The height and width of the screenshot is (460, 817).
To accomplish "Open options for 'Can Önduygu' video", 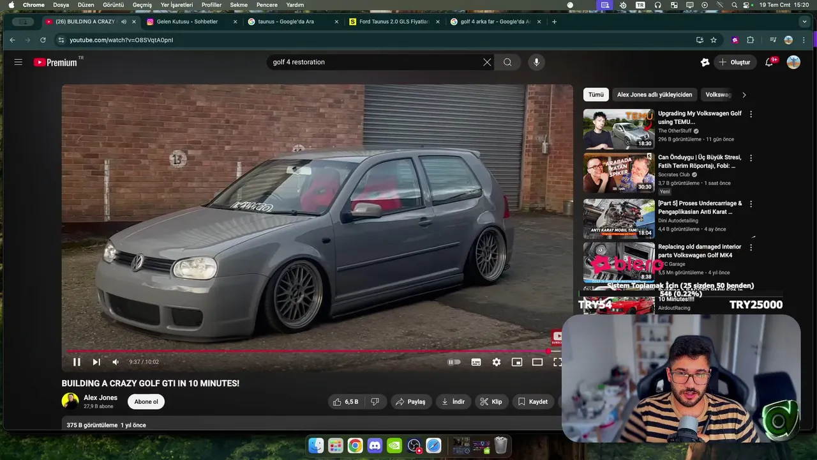I will click(751, 158).
